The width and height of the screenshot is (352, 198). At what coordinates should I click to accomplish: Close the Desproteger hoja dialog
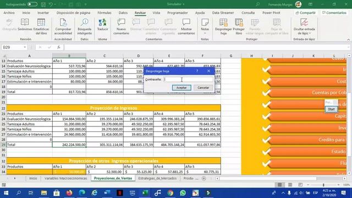[x=208, y=71]
